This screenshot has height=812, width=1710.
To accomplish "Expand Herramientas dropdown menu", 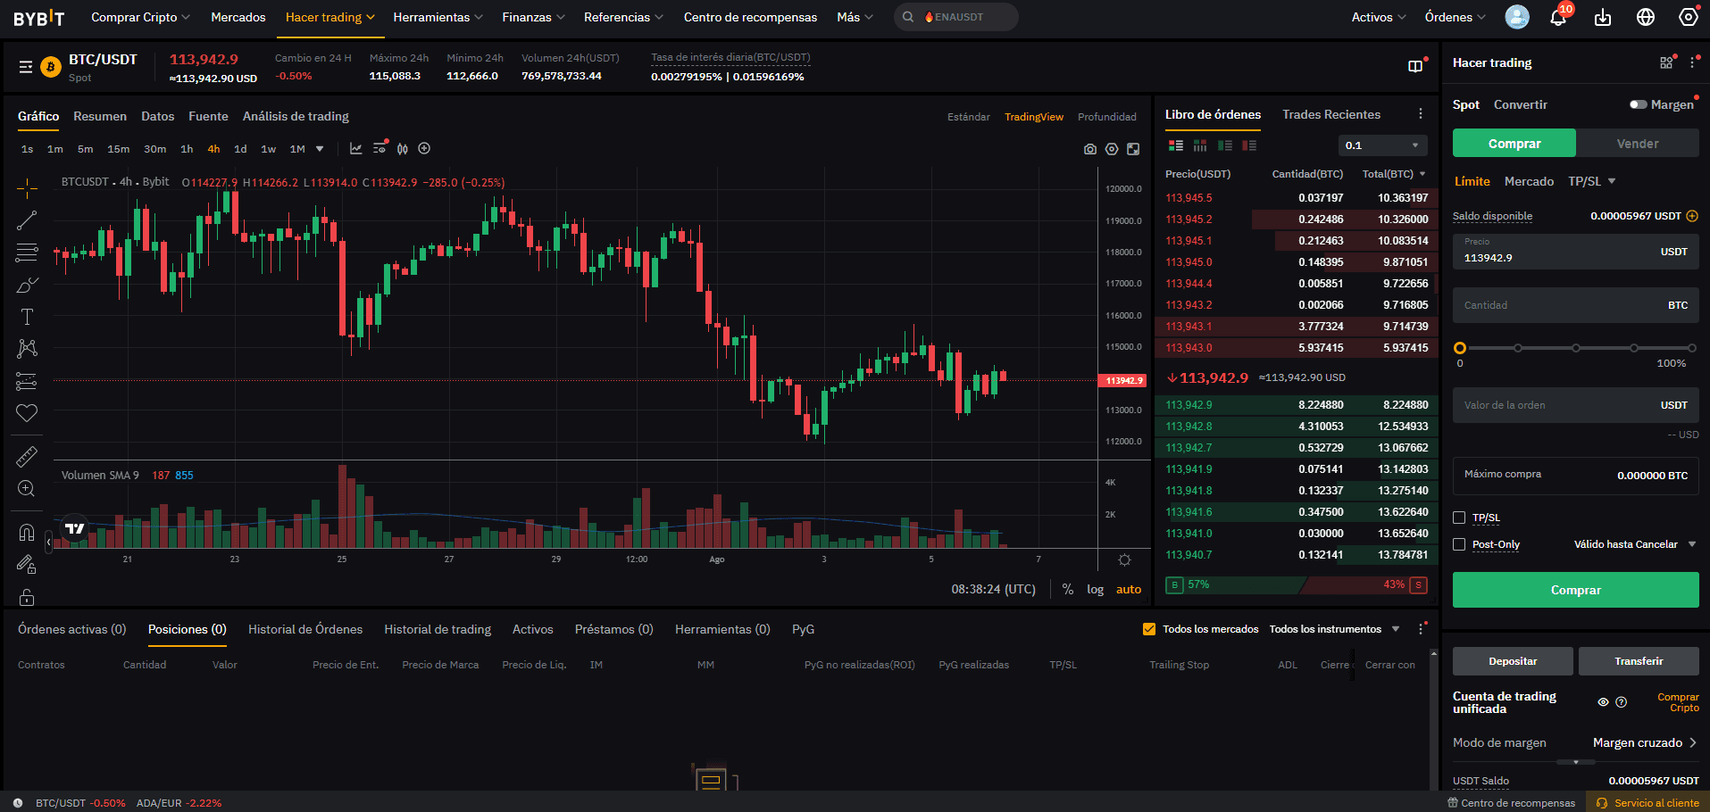I will click(x=438, y=17).
